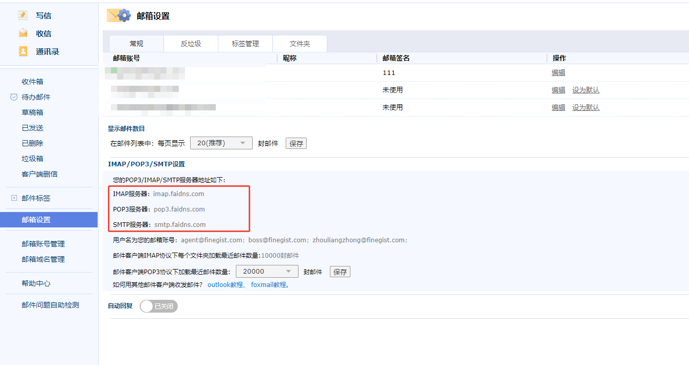Switch to 标签管理 tab

click(x=246, y=44)
